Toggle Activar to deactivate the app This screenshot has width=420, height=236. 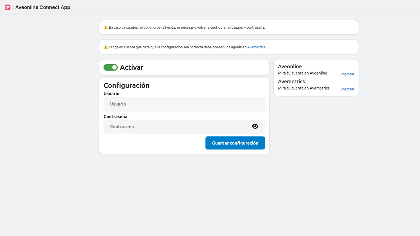(111, 67)
